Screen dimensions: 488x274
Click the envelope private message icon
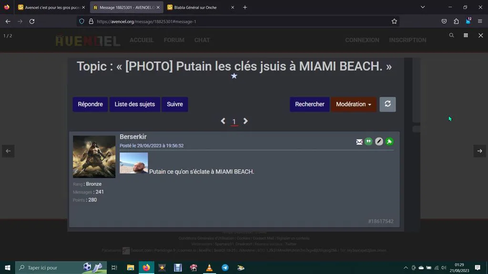click(x=359, y=142)
